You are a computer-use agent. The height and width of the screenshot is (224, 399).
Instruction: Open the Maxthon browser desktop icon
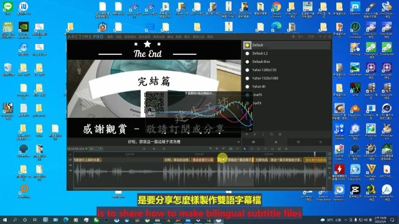pyautogui.click(x=355, y=8)
